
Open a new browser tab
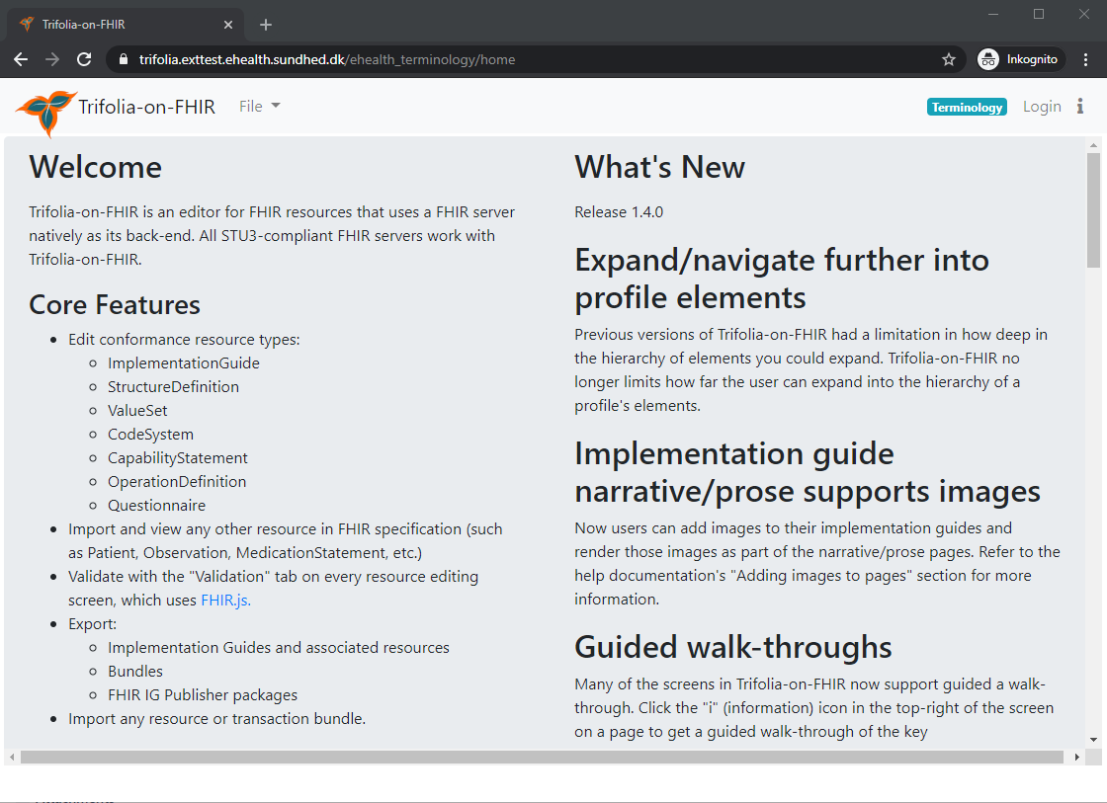[x=266, y=25]
